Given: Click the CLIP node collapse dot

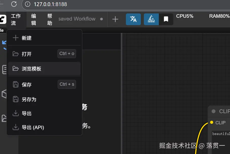Looking at the screenshot, I should [214, 111].
